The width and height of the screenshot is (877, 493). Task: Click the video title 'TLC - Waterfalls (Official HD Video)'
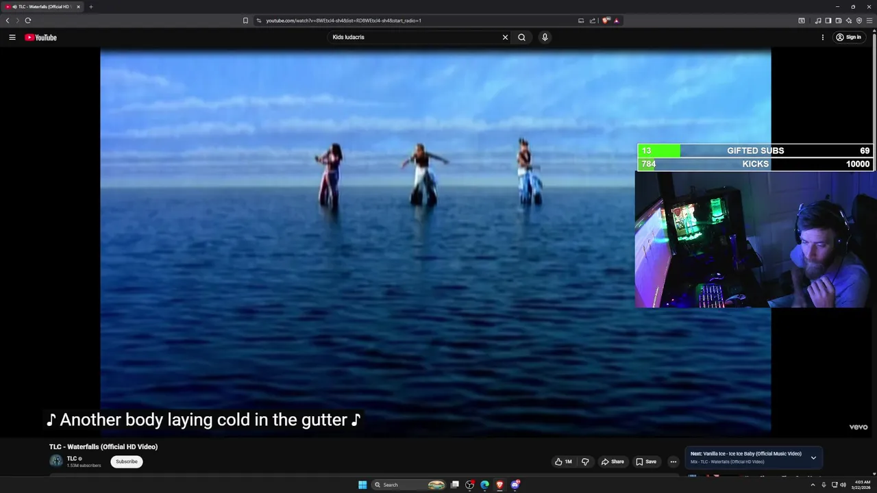[103, 446]
